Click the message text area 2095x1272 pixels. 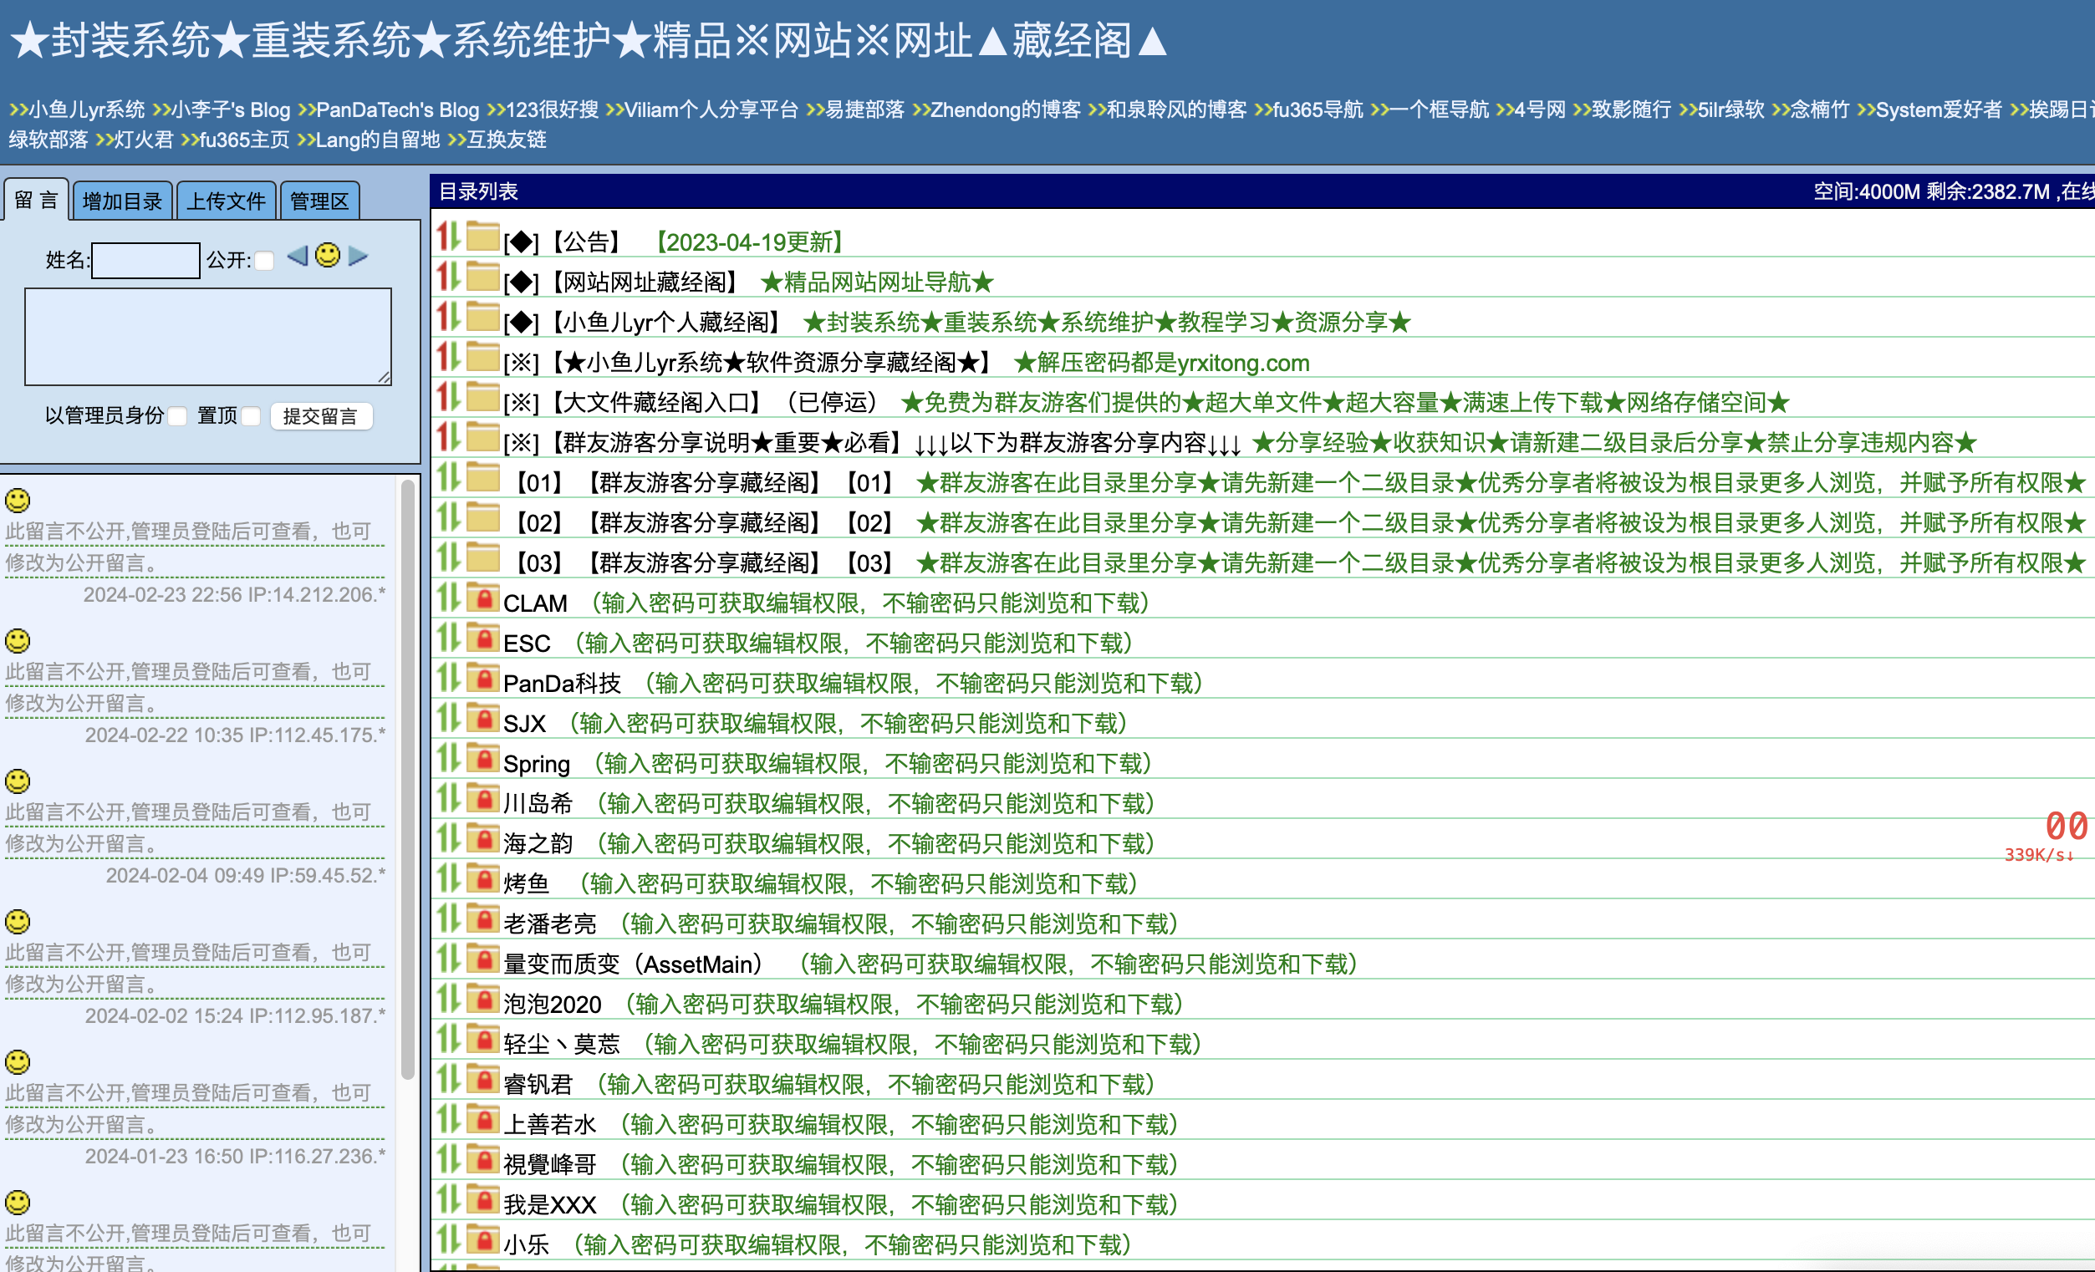[208, 337]
